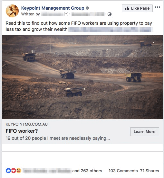This screenshot has height=178, width=164.
Task: Click the thumbs-up icon in Like Page
Action: 127,8
